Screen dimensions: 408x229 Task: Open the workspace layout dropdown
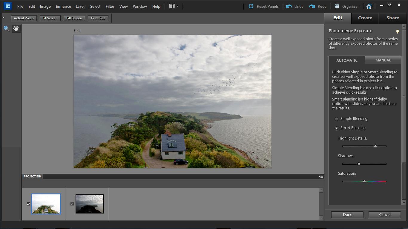174,6
